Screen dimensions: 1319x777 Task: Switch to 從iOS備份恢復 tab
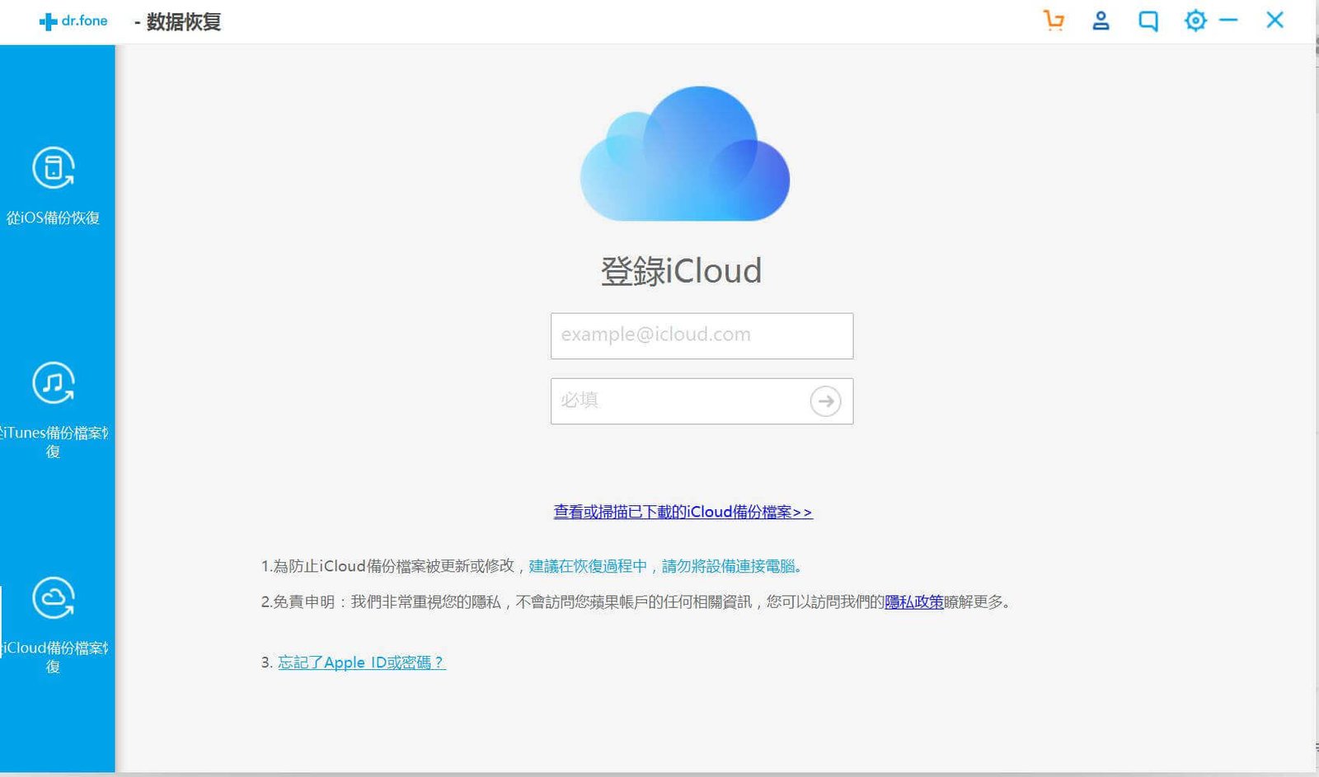tap(54, 218)
